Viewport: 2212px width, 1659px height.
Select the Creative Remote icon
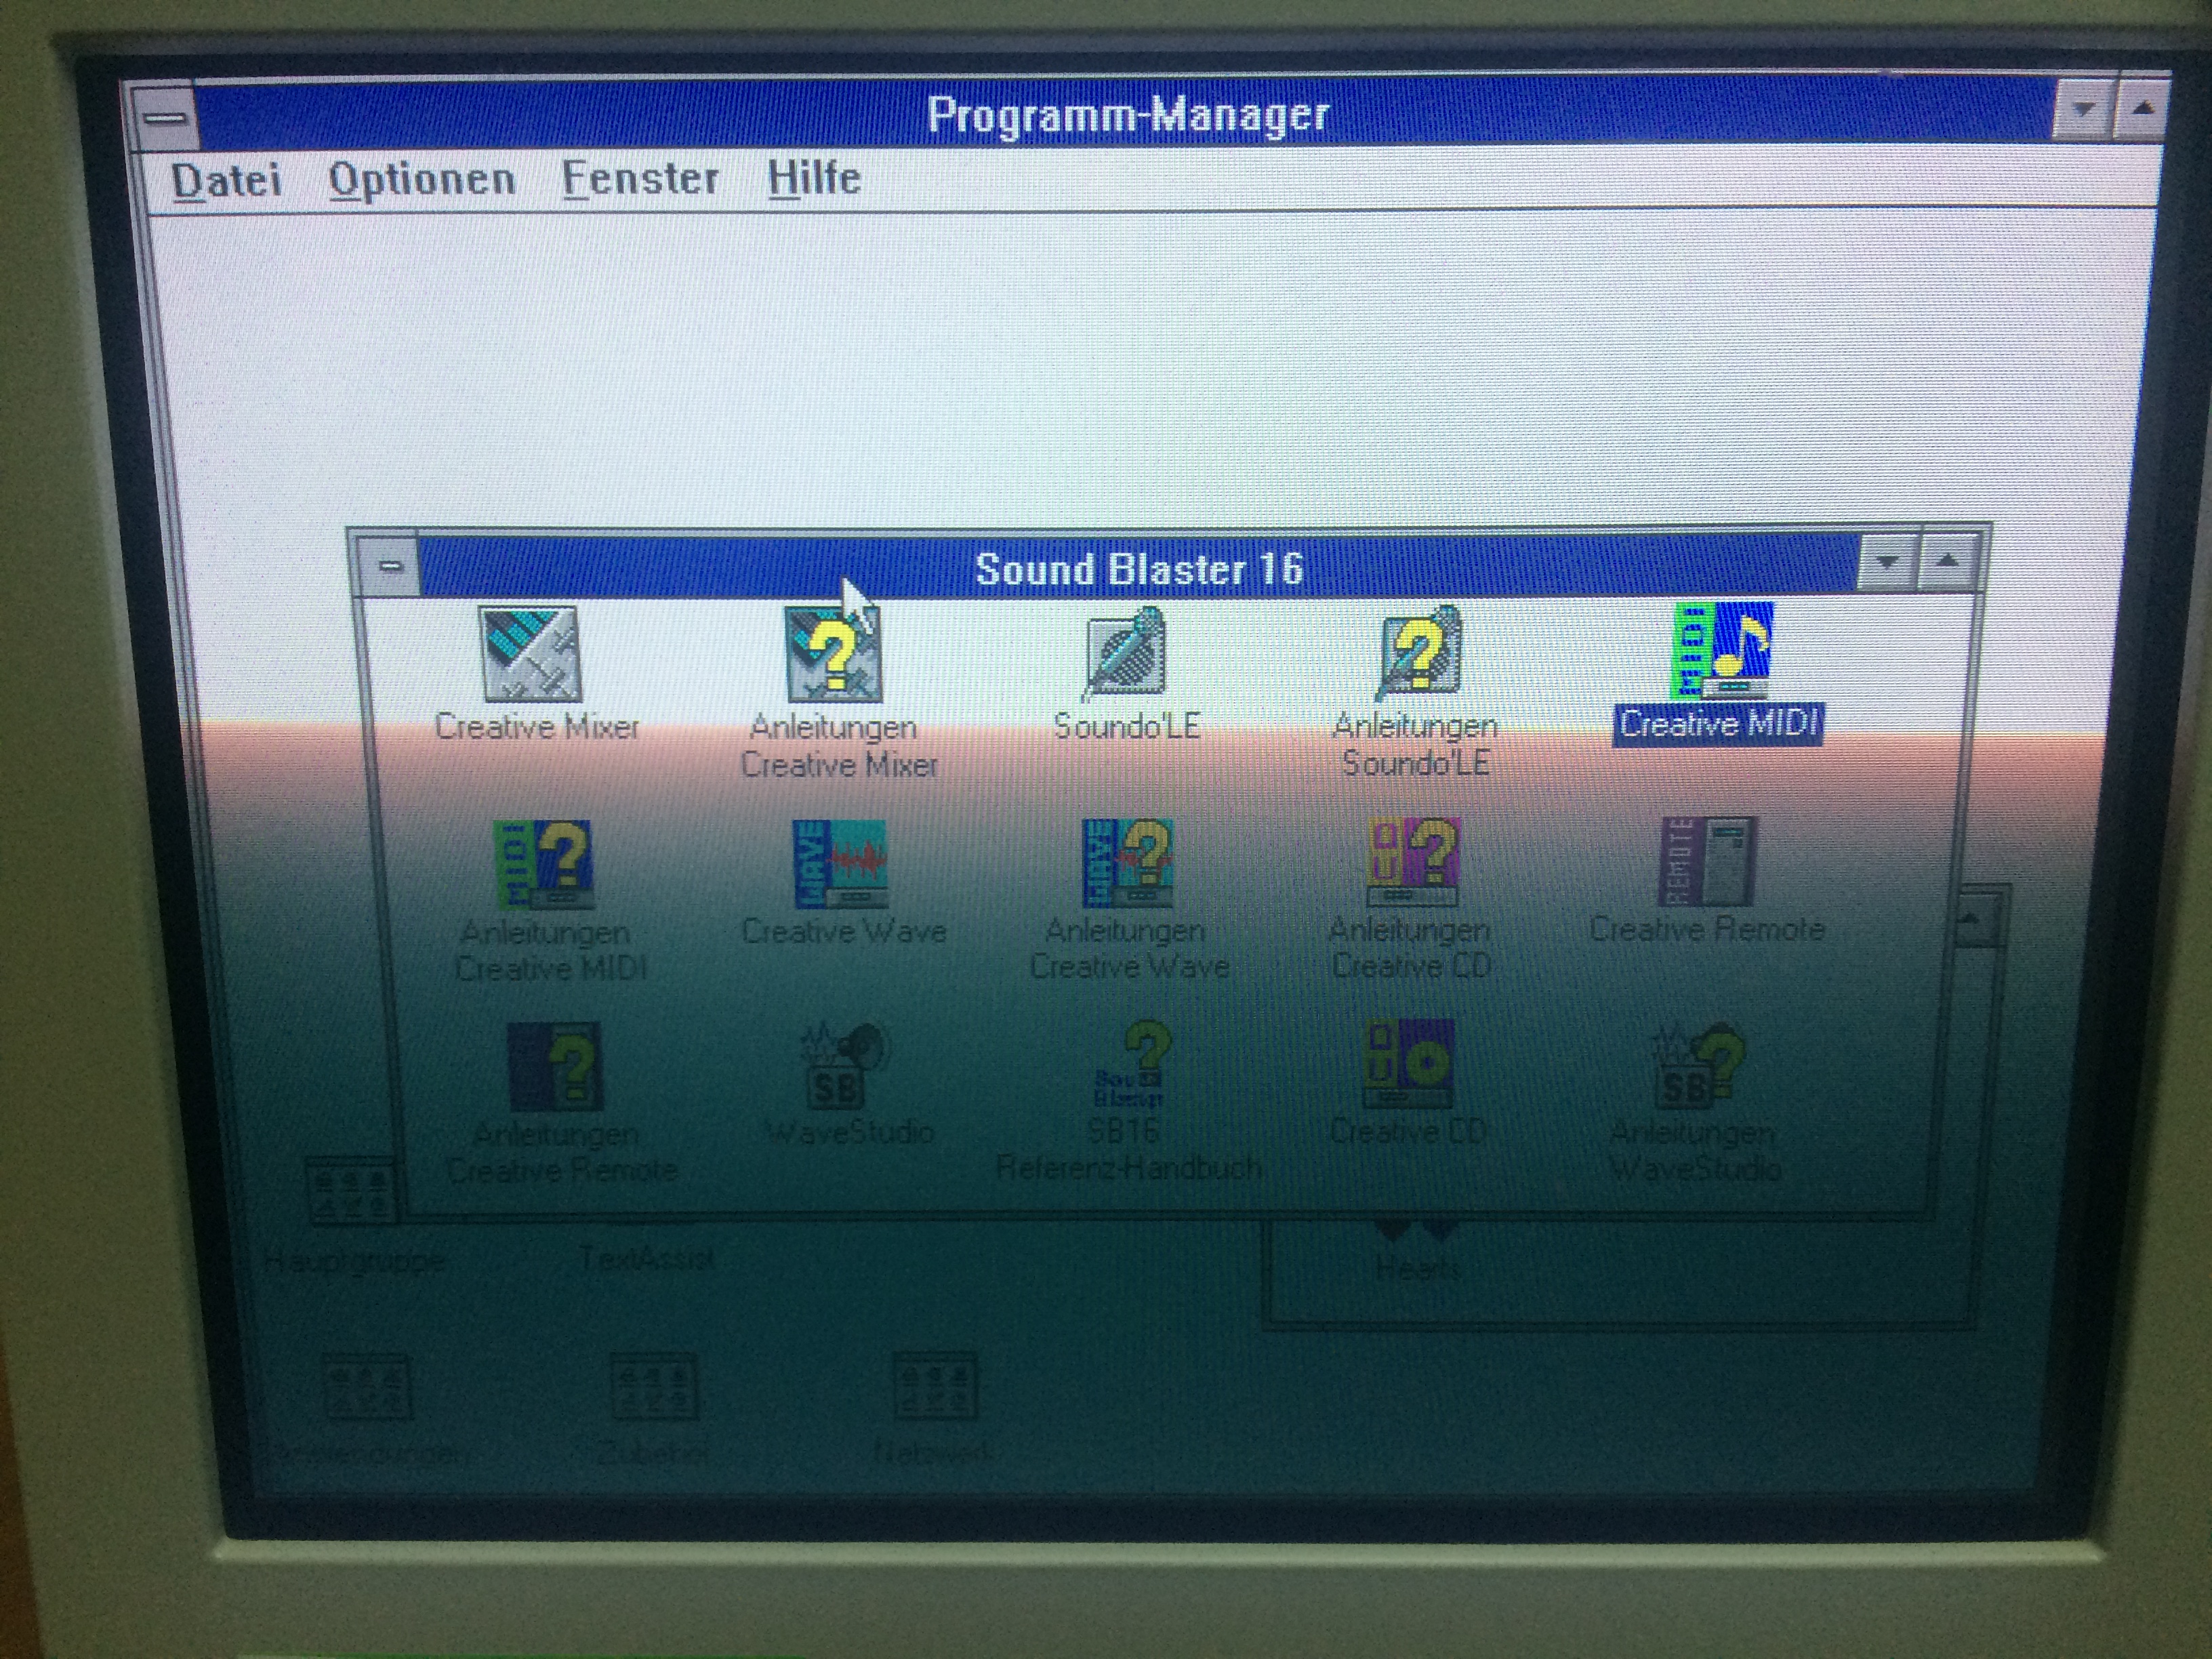(x=1707, y=863)
